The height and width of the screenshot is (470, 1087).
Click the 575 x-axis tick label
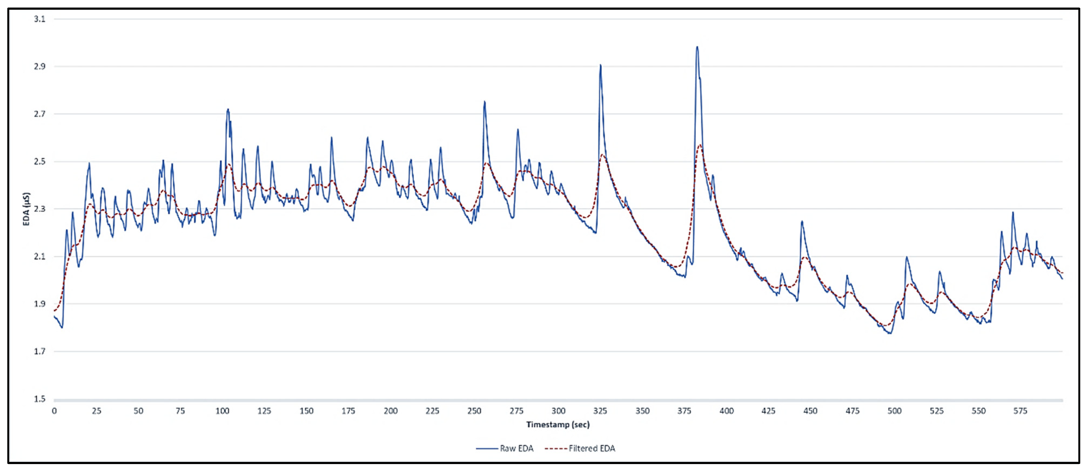coord(1020,411)
